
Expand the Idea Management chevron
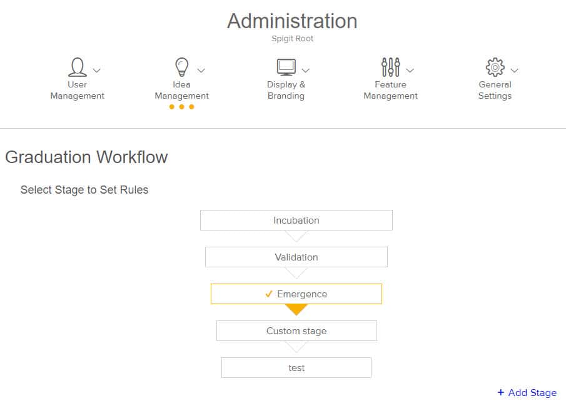tap(201, 71)
